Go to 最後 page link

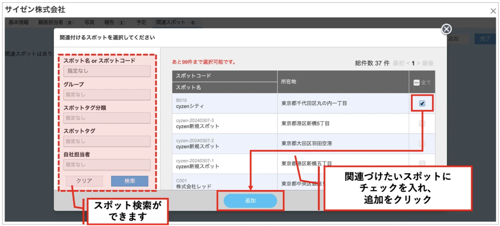click(x=428, y=63)
